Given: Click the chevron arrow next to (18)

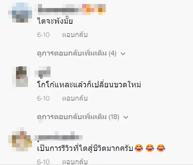Looking at the screenshot, I should pyautogui.click(x=126, y=117).
